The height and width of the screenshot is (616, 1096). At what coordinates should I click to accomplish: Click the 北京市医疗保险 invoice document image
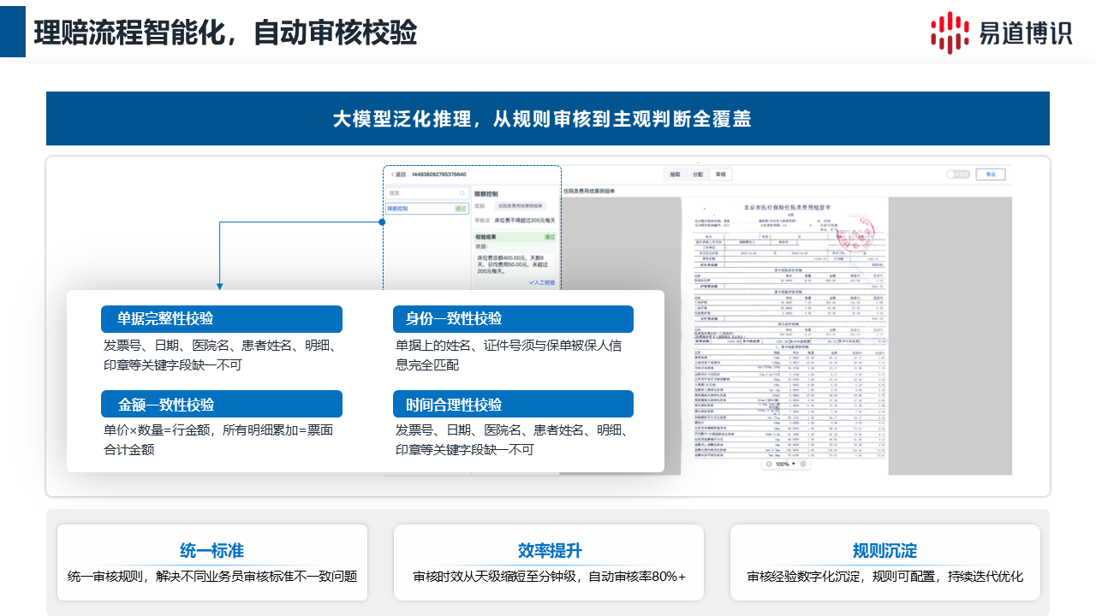[784, 334]
